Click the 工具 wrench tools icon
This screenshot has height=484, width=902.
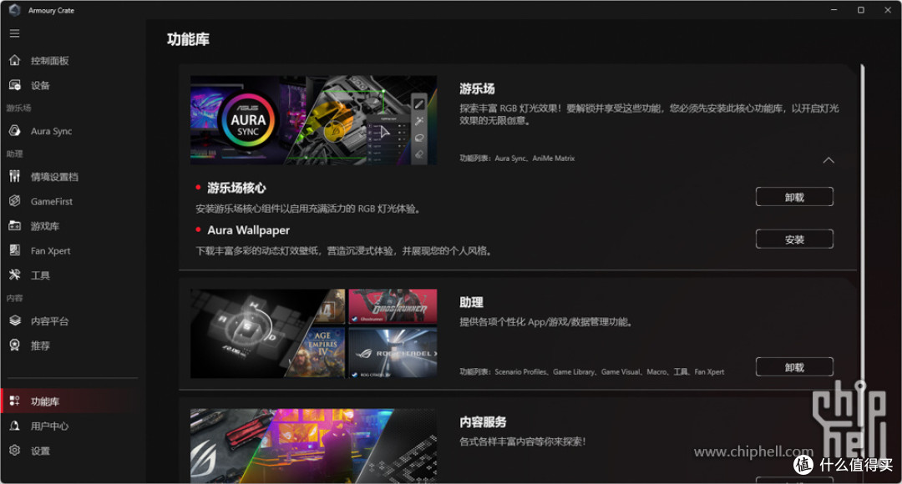coord(15,275)
